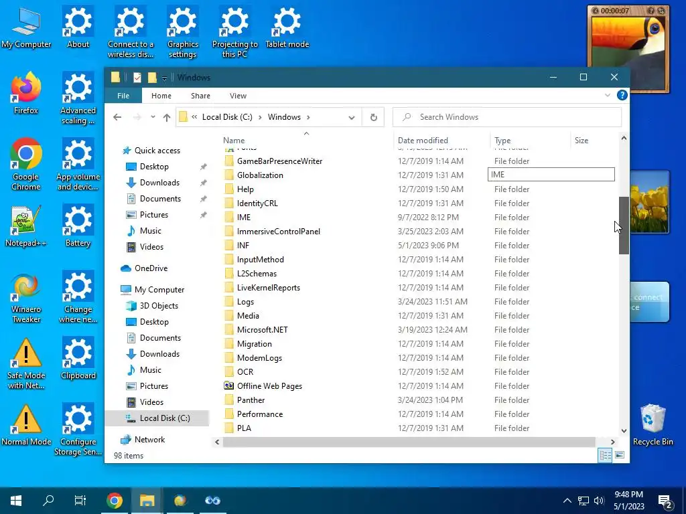Go back with the Back arrow
This screenshot has height=514, width=686.
pyautogui.click(x=117, y=116)
